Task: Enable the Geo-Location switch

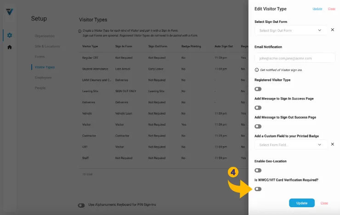Action: 258,170
